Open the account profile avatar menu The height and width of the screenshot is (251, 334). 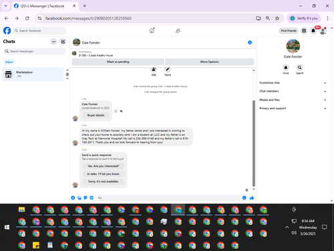[323, 31]
